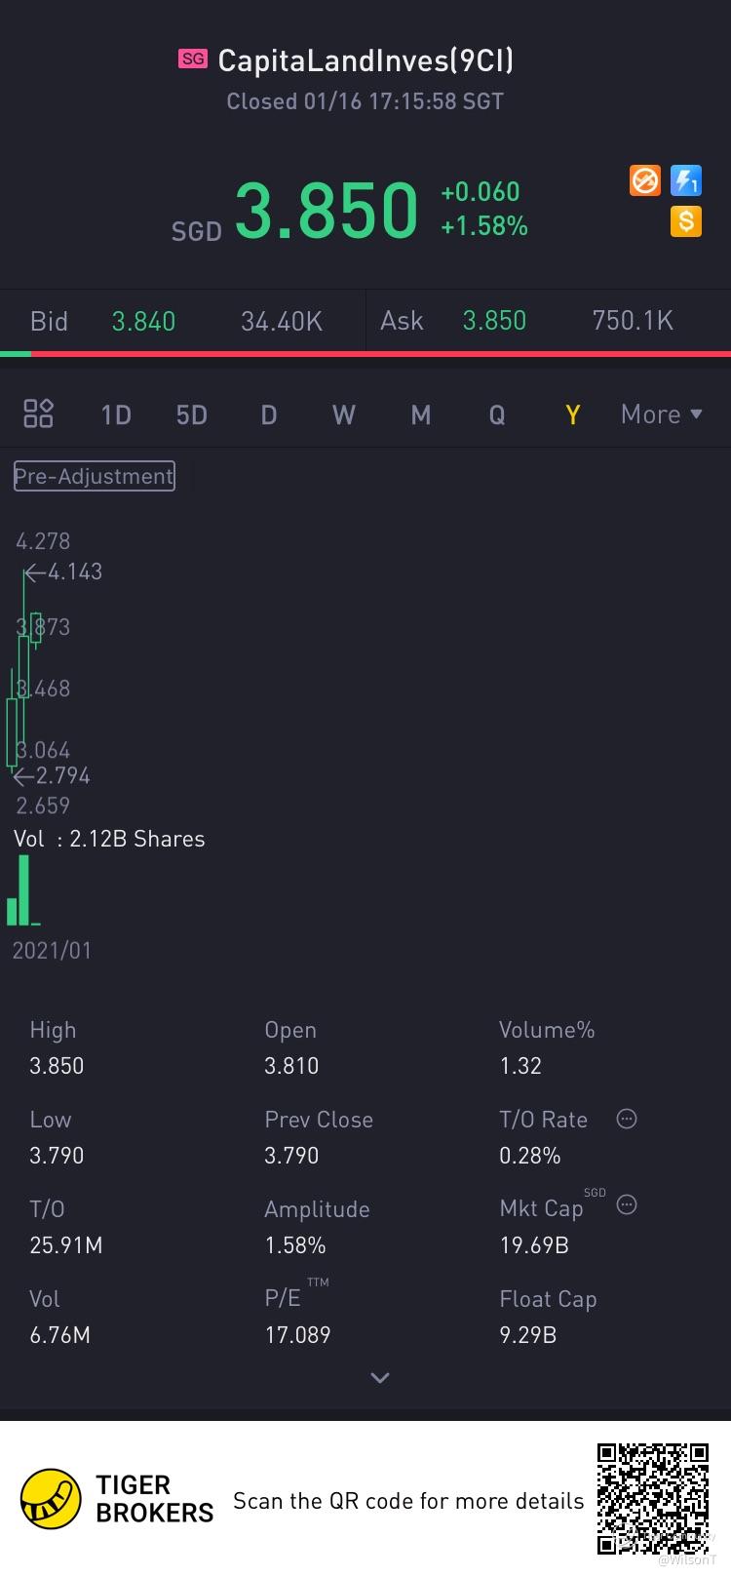Viewport: 731px width, 1577px height.
Task: Switch to the 1D chart tab
Action: tap(116, 414)
